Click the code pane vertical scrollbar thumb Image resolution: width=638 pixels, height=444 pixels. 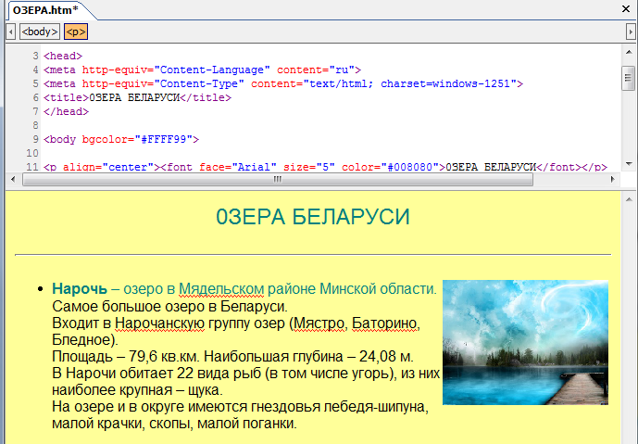tap(630, 78)
